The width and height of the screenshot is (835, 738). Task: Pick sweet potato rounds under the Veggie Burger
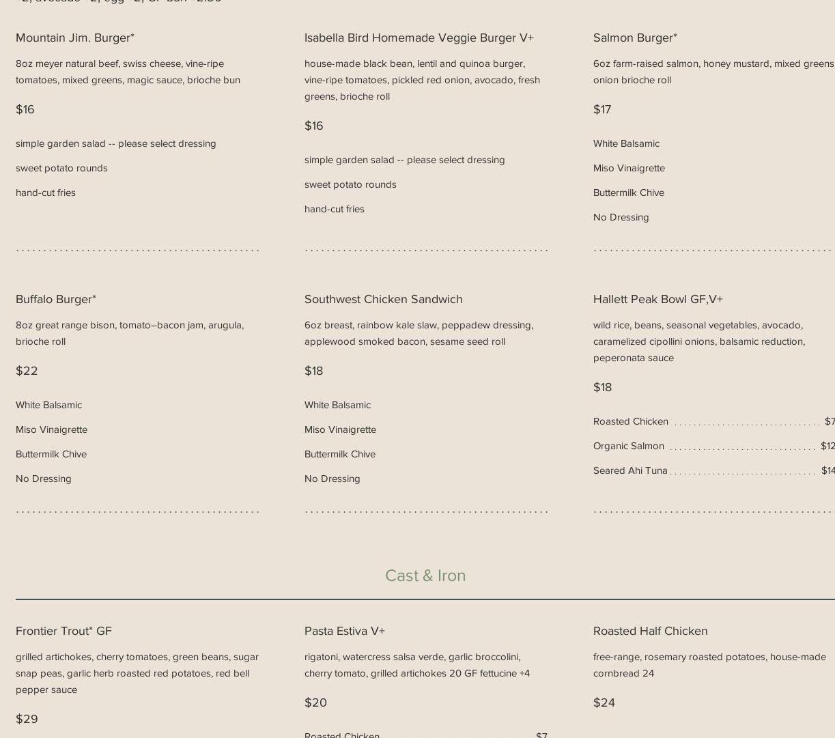tap(350, 184)
